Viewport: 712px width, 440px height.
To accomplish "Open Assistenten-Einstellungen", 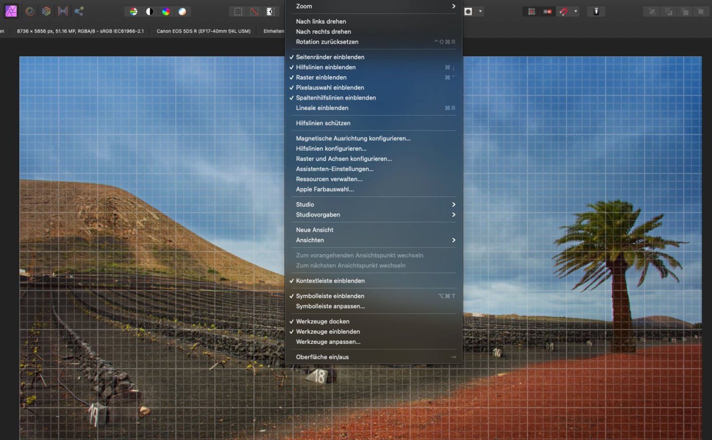I will pyautogui.click(x=335, y=169).
